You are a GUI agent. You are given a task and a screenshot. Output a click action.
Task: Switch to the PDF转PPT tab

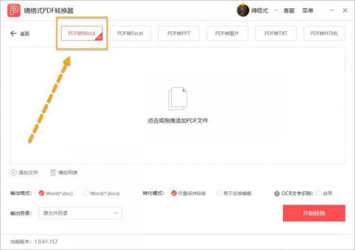coord(179,33)
